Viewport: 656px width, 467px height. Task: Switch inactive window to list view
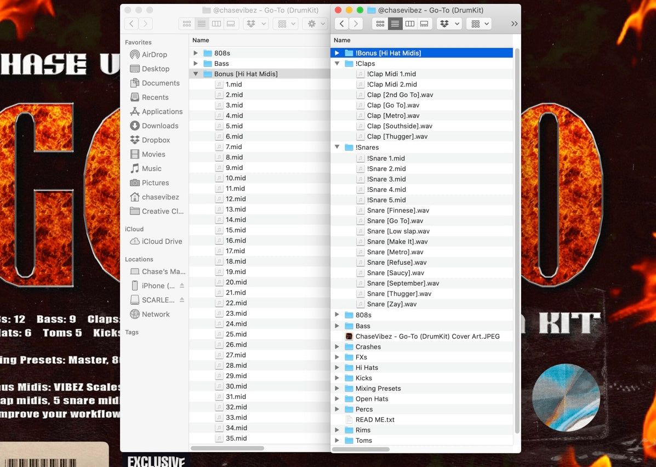201,24
